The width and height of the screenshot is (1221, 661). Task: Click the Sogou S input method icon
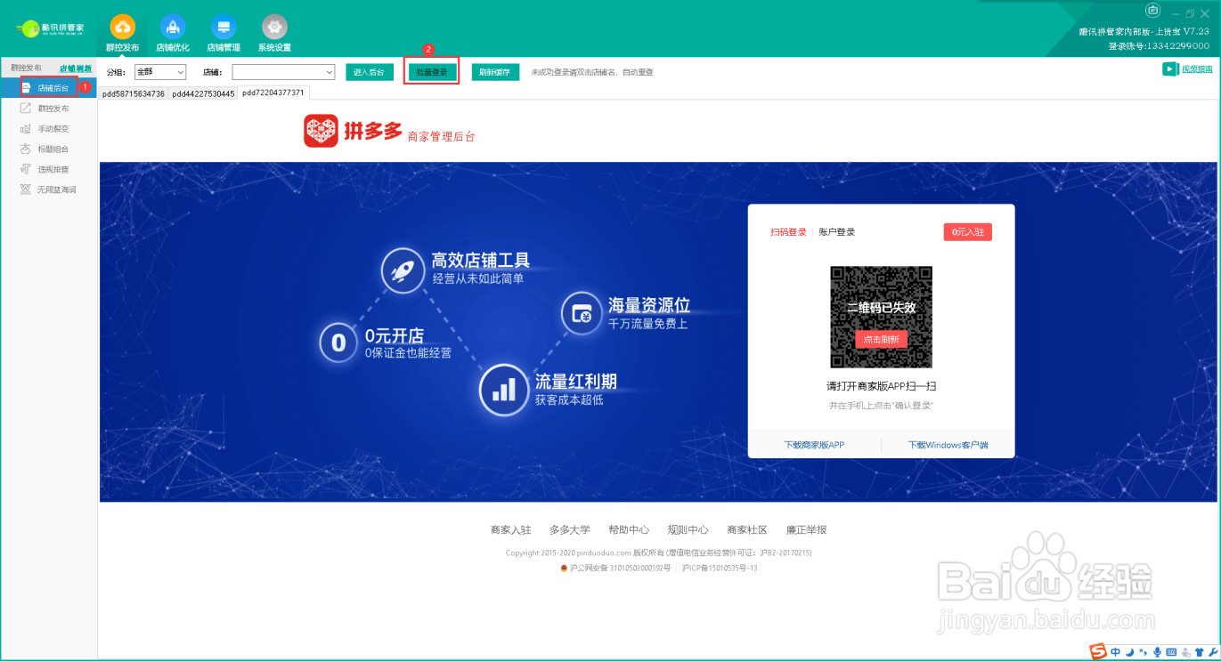pos(1099,651)
